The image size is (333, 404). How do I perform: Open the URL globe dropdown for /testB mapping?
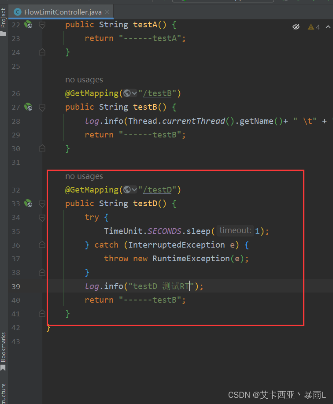(x=130, y=93)
